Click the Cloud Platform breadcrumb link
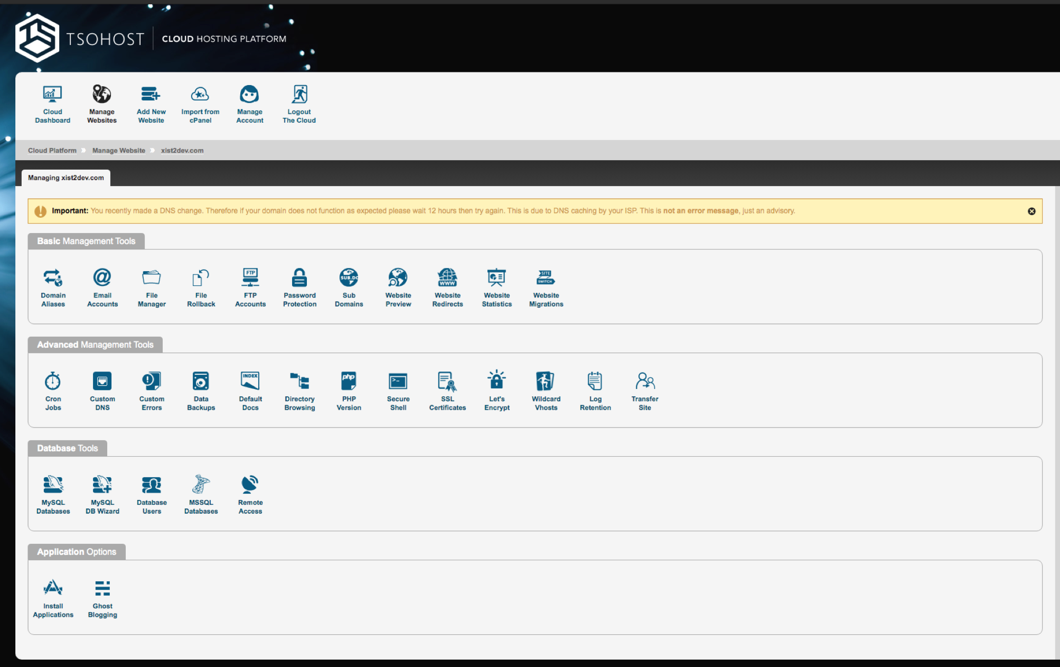Image resolution: width=1060 pixels, height=667 pixels. coord(52,151)
